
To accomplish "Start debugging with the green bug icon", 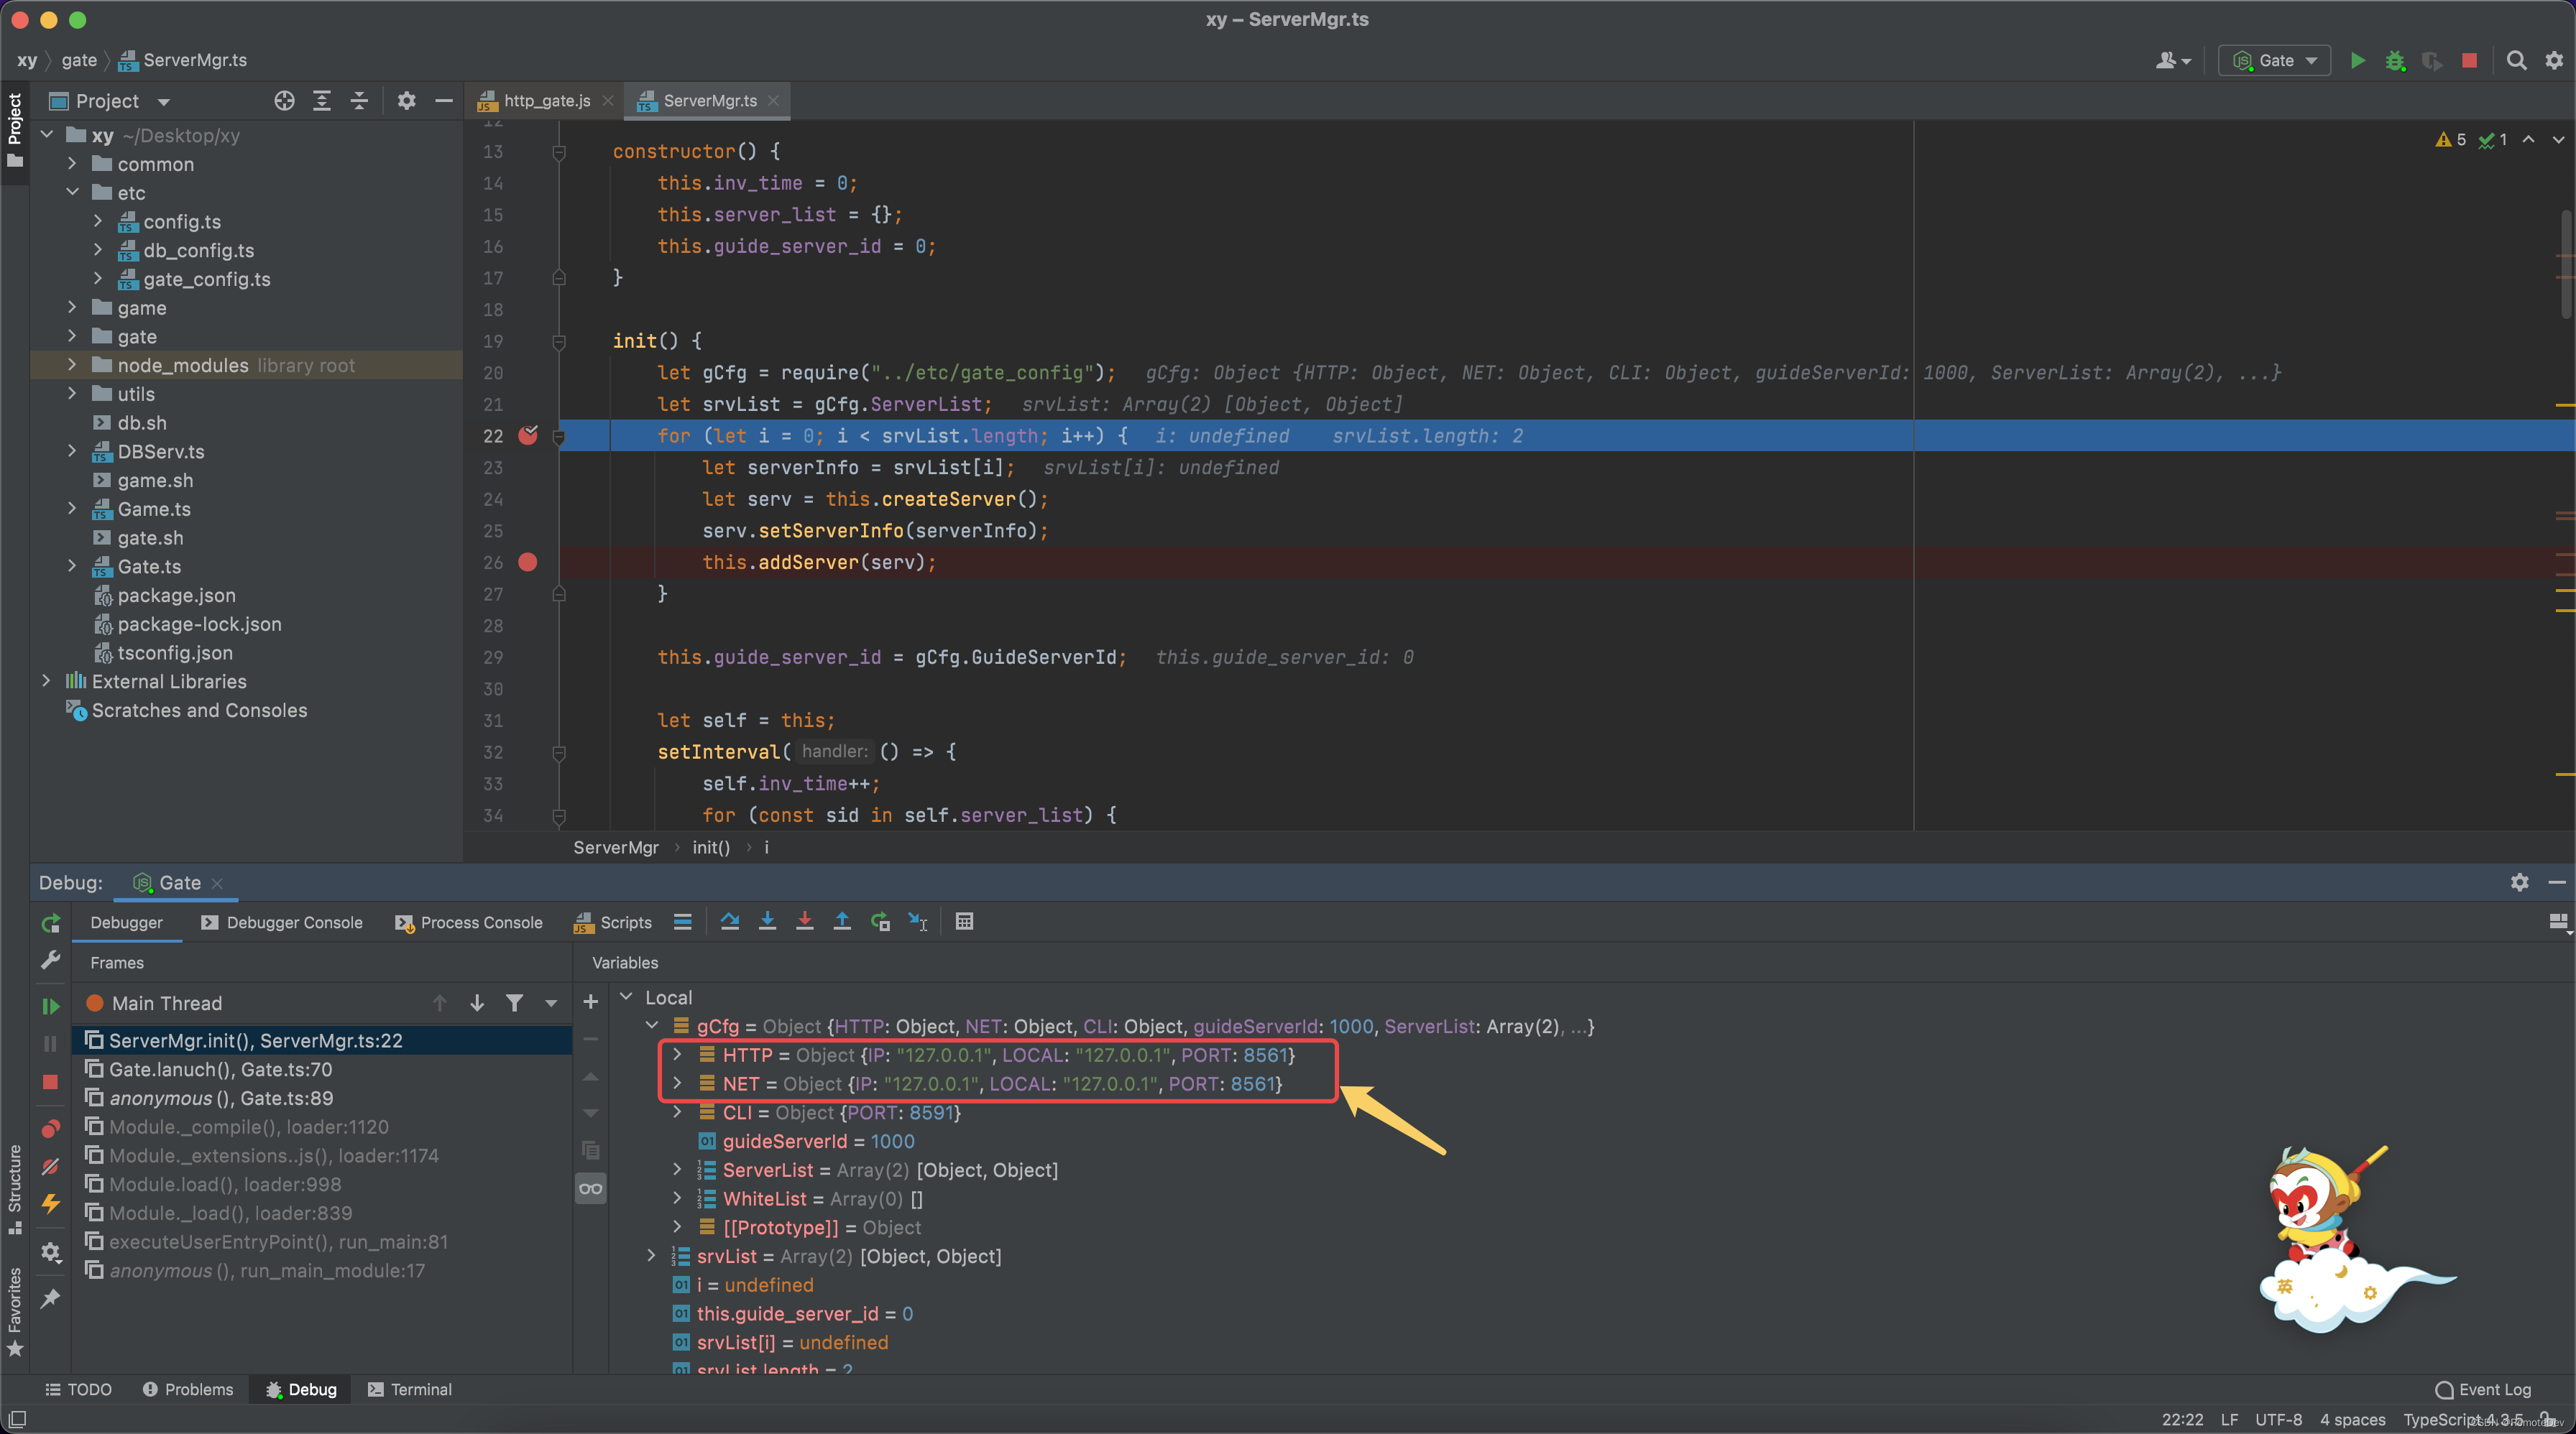I will pos(2395,60).
